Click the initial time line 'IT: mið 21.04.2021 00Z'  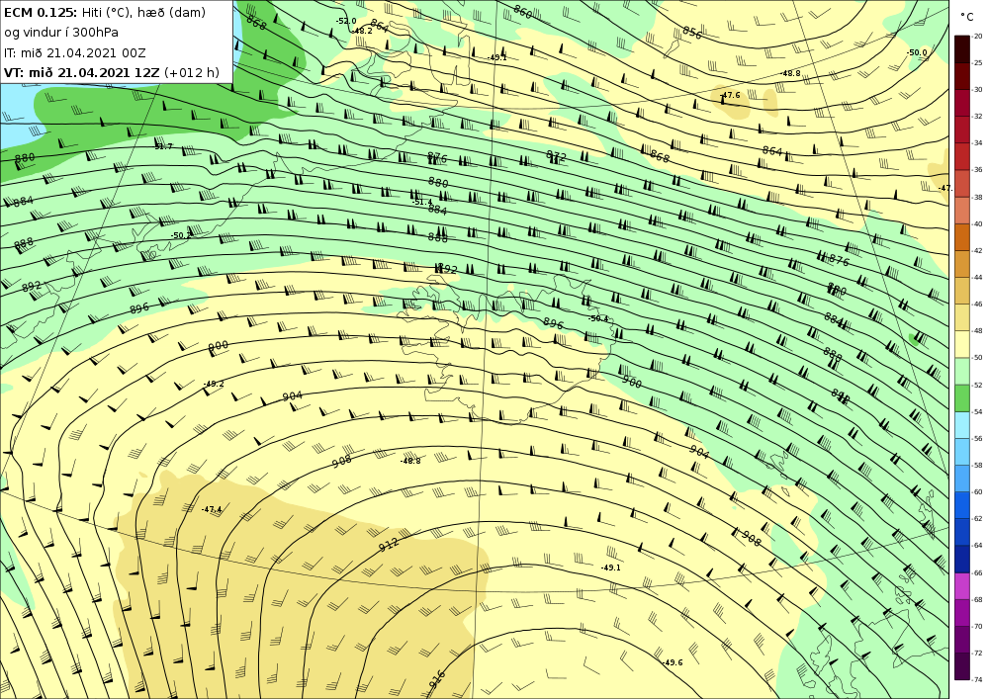click(75, 53)
